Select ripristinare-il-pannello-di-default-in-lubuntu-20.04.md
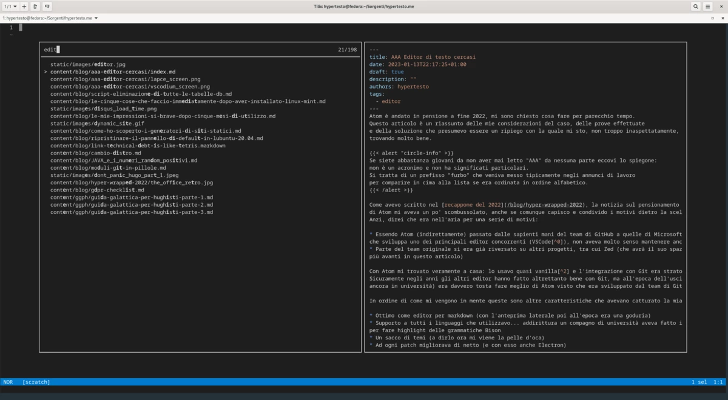This screenshot has width=728, height=400. (x=157, y=138)
